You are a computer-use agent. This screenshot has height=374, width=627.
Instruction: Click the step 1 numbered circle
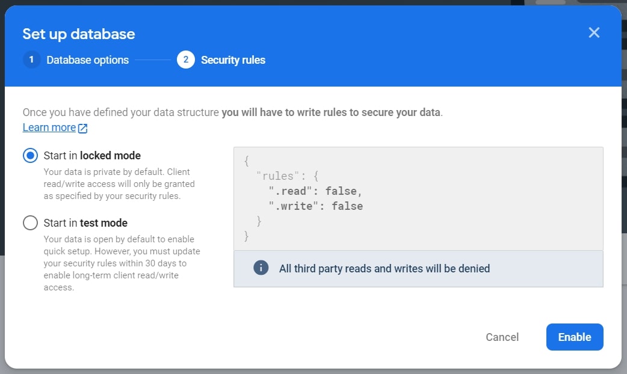[31, 60]
